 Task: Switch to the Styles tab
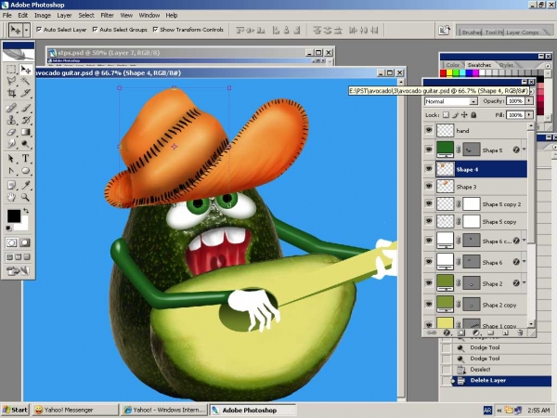507,65
